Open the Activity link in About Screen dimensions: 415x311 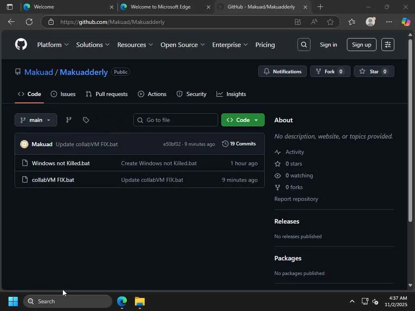[x=295, y=152]
